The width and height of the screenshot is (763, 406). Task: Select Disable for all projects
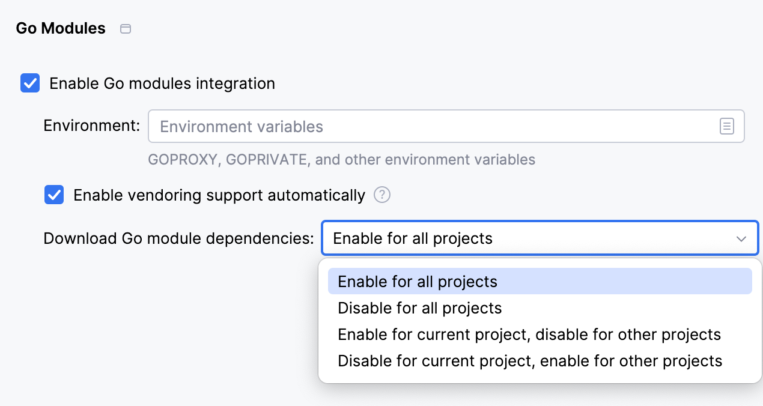pyautogui.click(x=419, y=308)
